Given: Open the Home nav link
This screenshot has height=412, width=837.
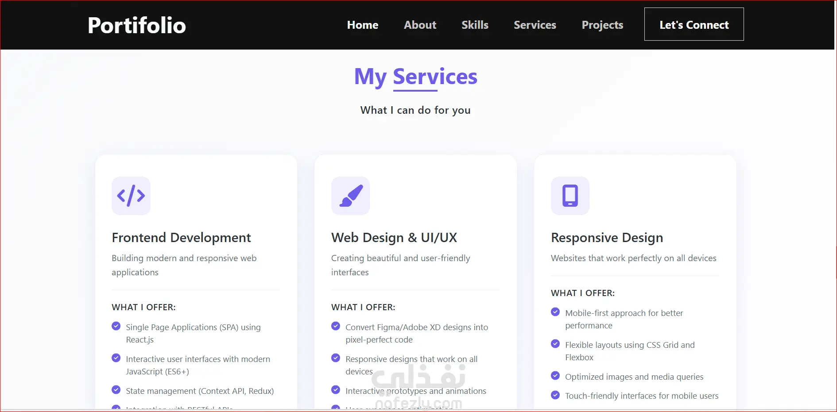Looking at the screenshot, I should click(363, 25).
